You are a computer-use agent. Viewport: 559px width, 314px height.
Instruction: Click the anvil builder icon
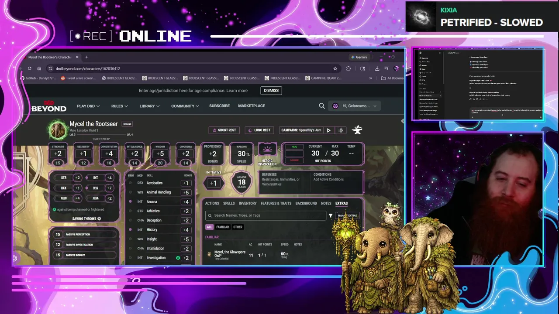(357, 130)
